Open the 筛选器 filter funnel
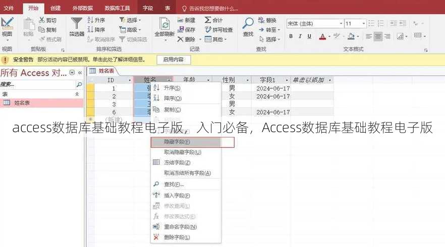Screen dimensions: 445x247 (77, 24)
